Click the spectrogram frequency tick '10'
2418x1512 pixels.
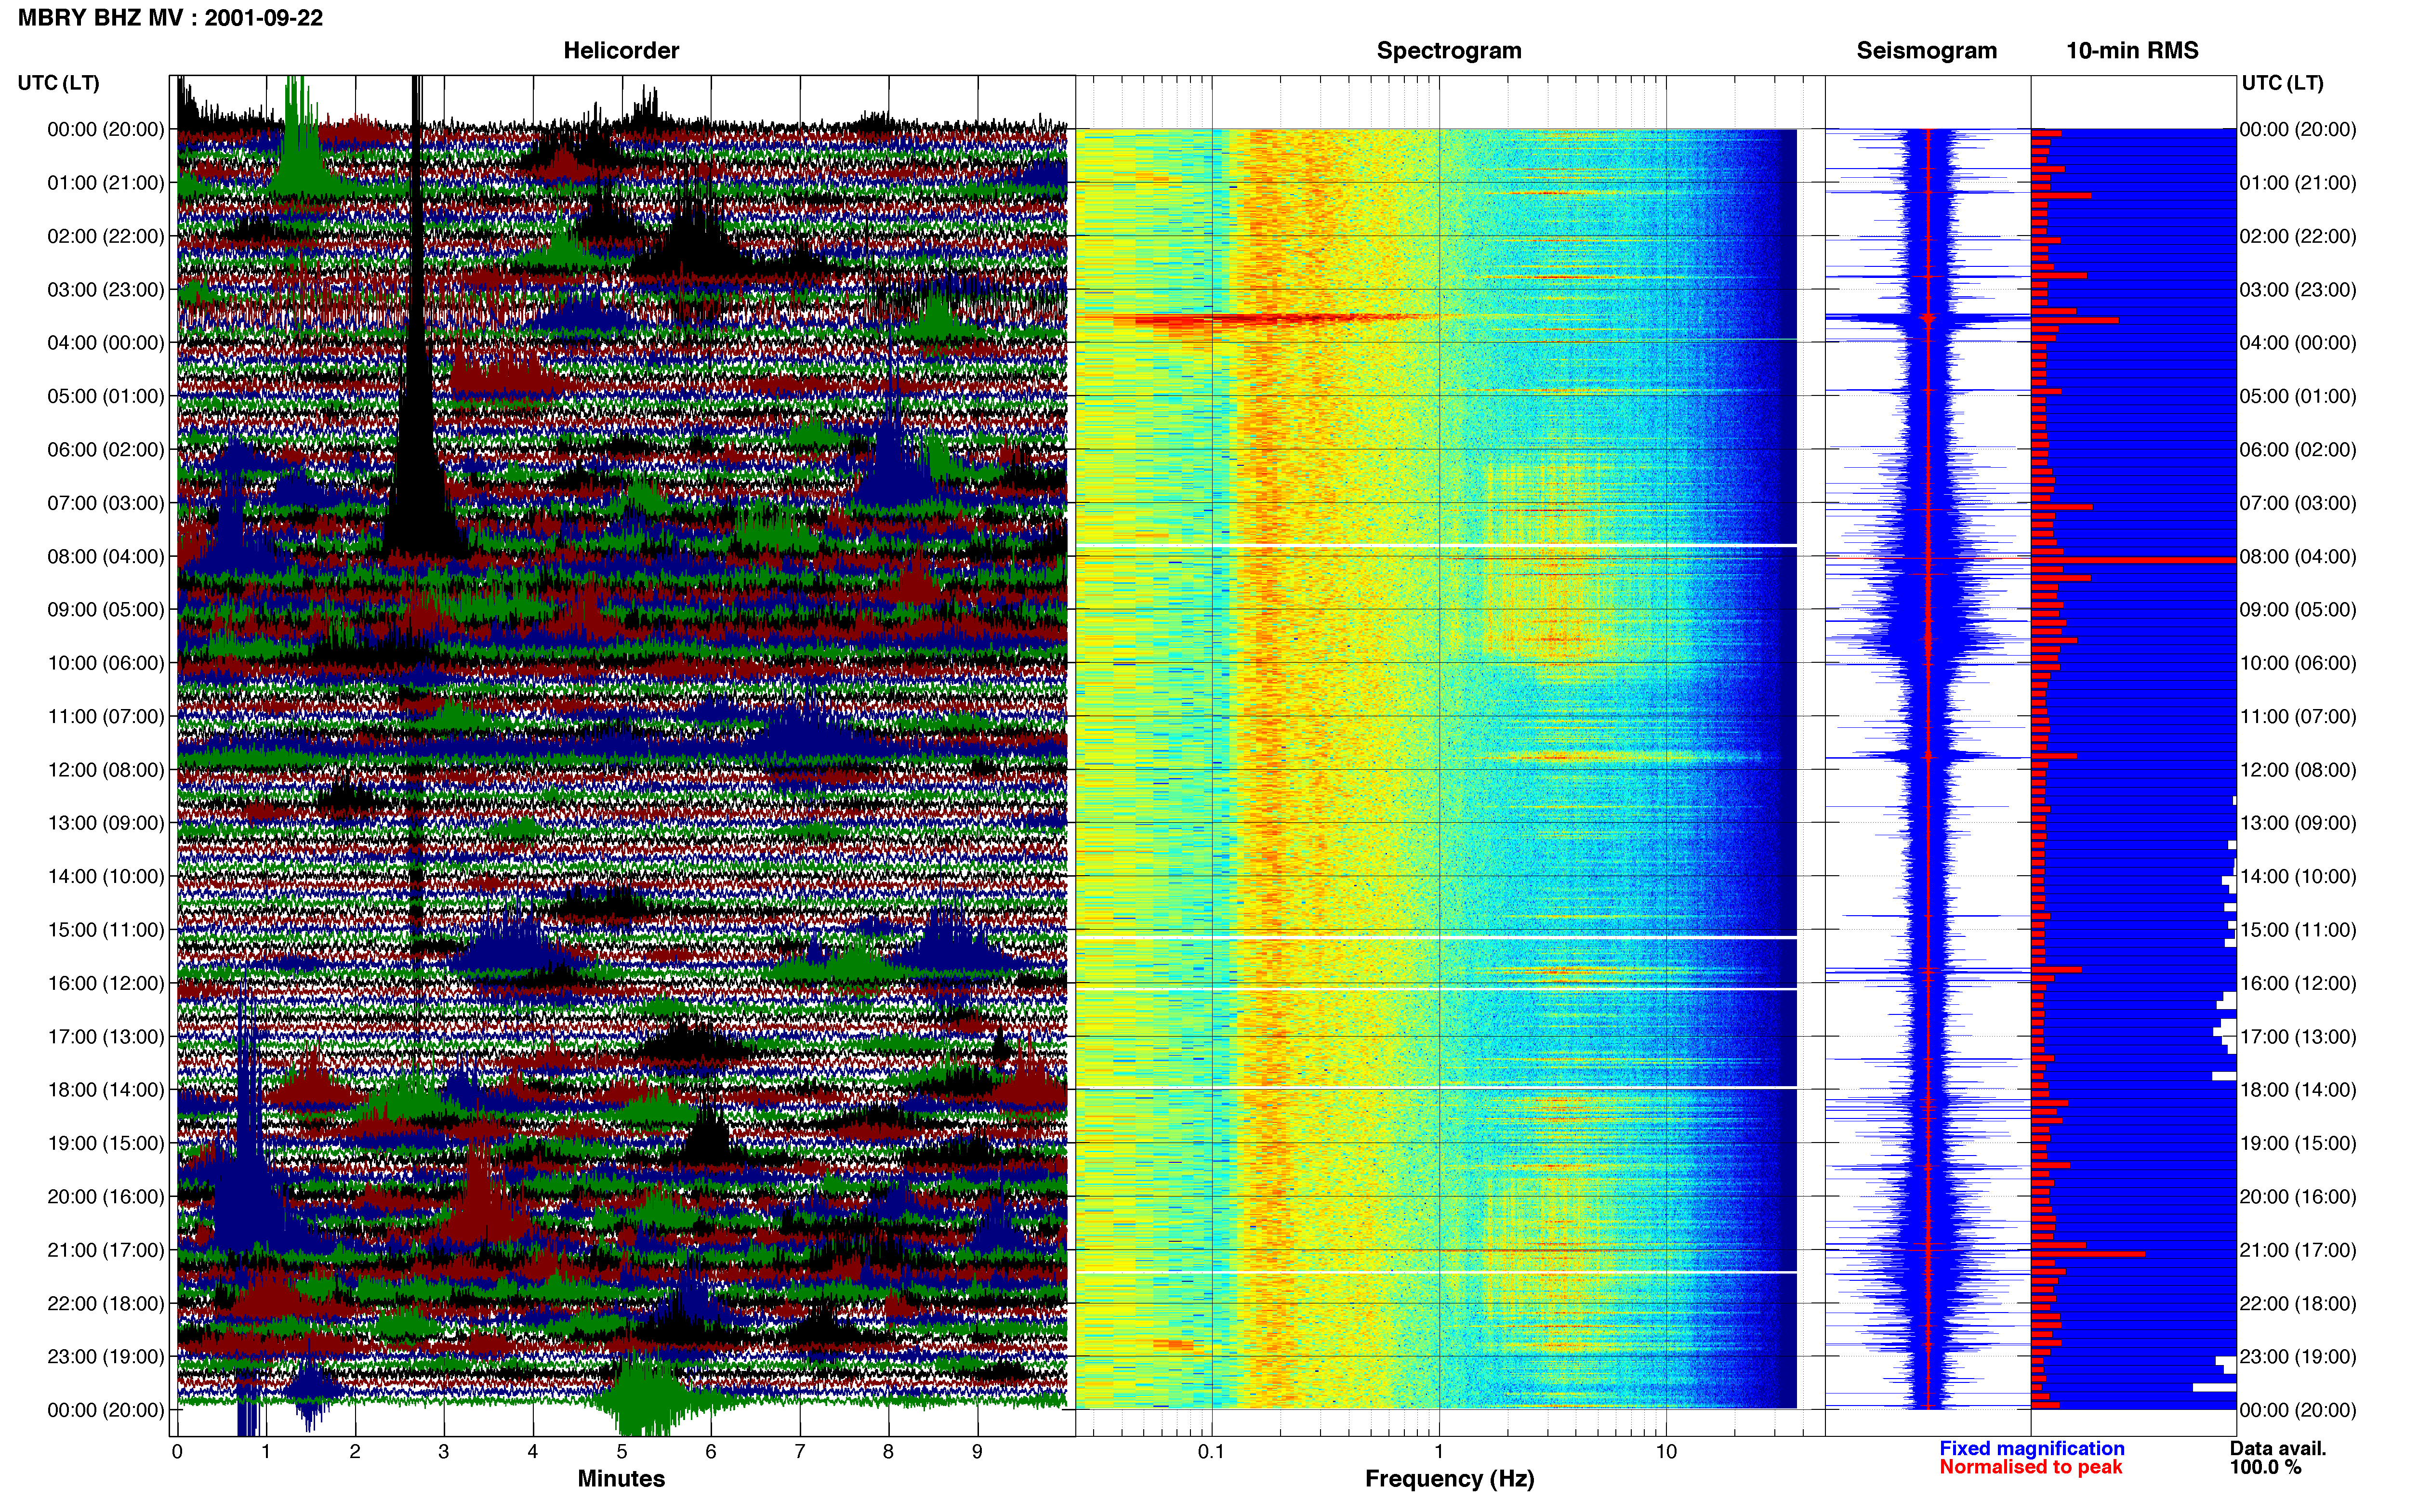click(1666, 1452)
